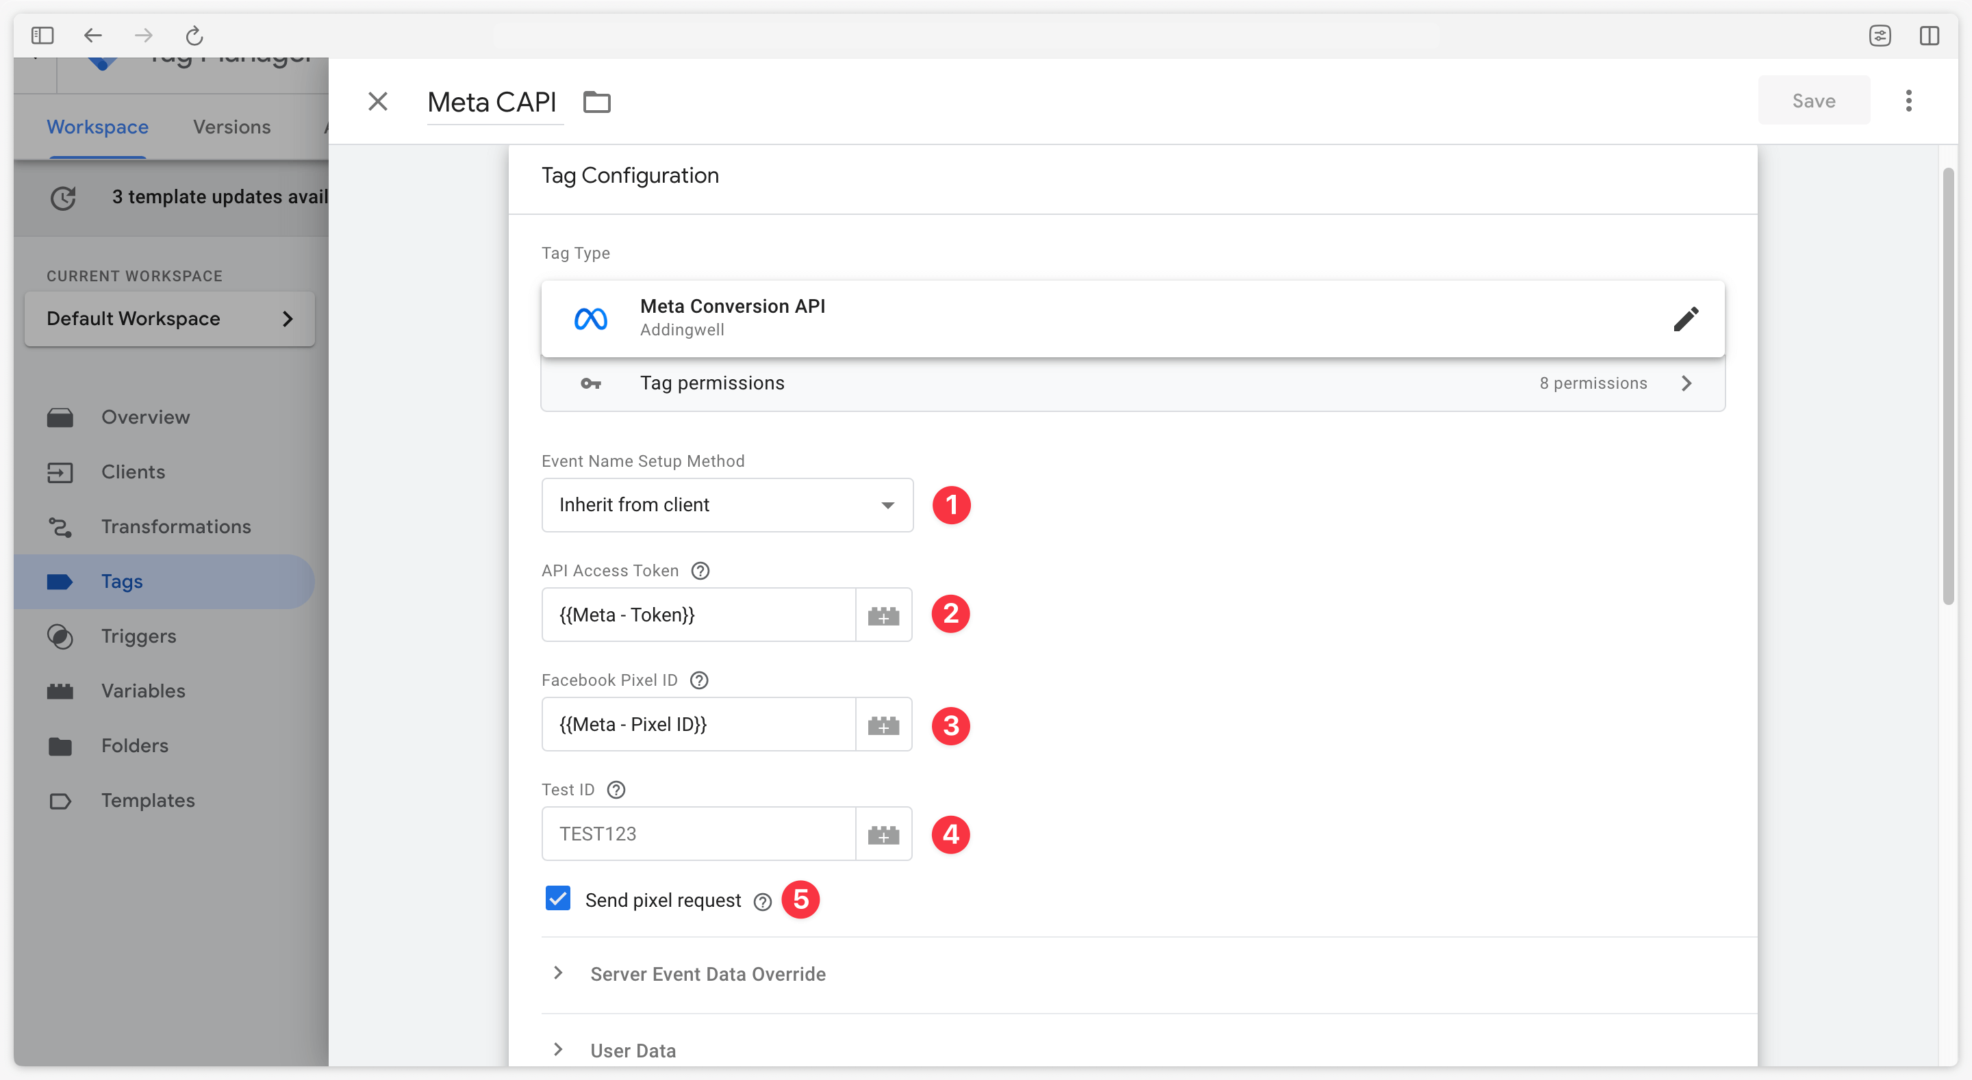Click the Facebook Pixel ID input field
This screenshot has width=1972, height=1080.
click(698, 724)
